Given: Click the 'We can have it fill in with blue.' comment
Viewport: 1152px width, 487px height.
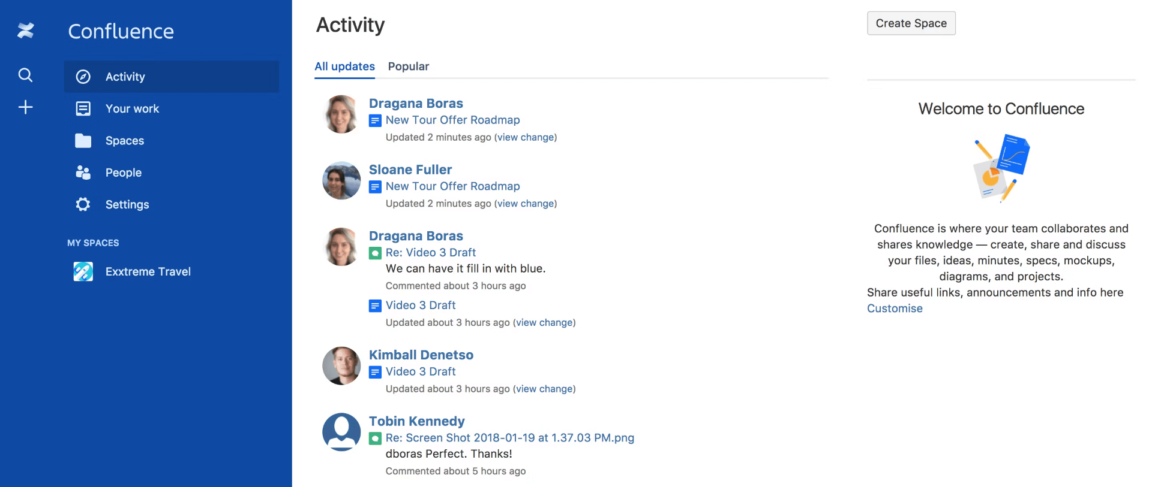Looking at the screenshot, I should (466, 269).
